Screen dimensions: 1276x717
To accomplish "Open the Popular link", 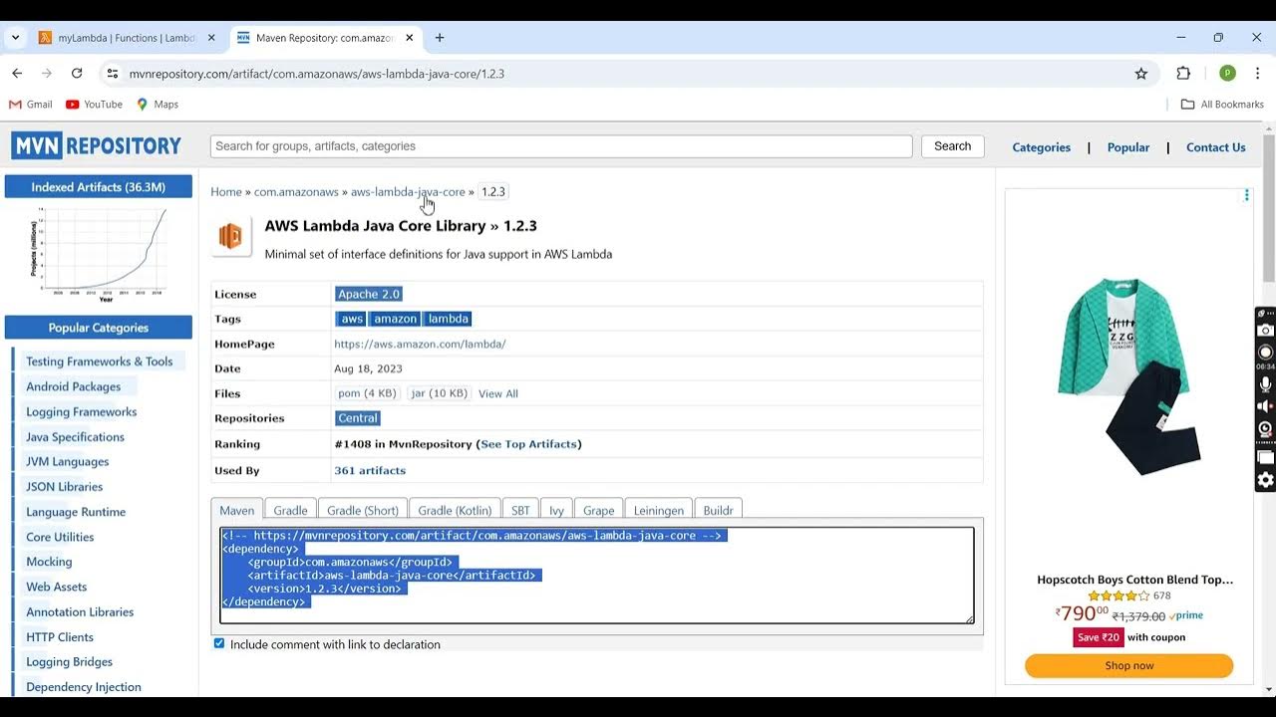I will coord(1128,147).
